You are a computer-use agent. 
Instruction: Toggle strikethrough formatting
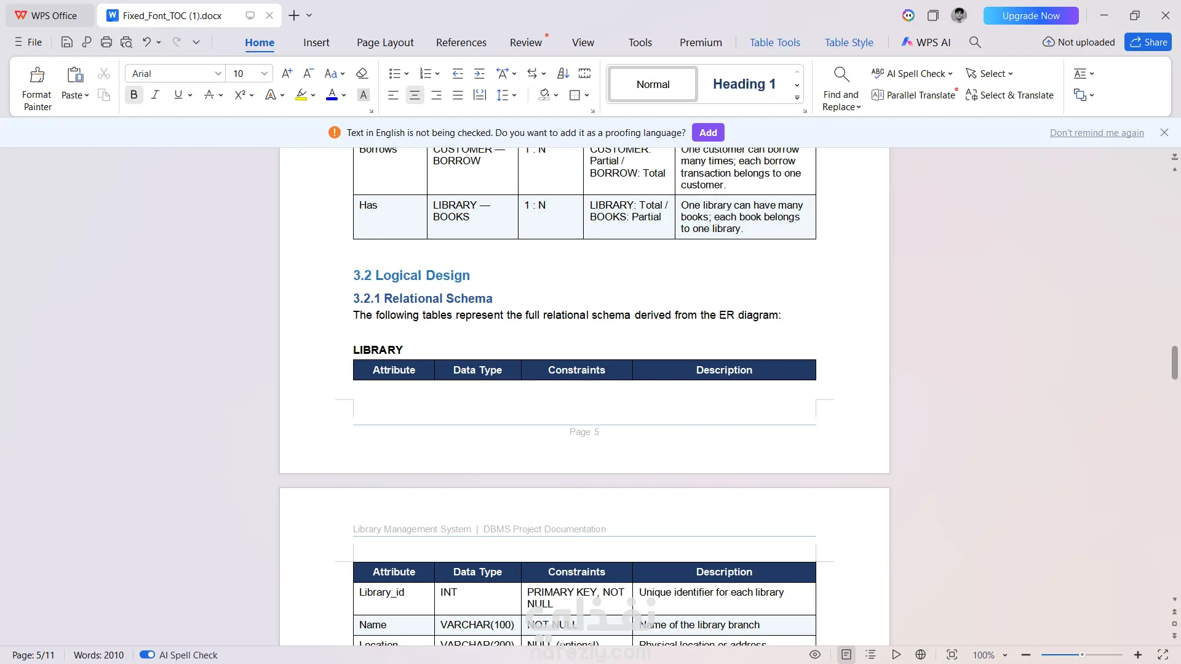point(209,95)
